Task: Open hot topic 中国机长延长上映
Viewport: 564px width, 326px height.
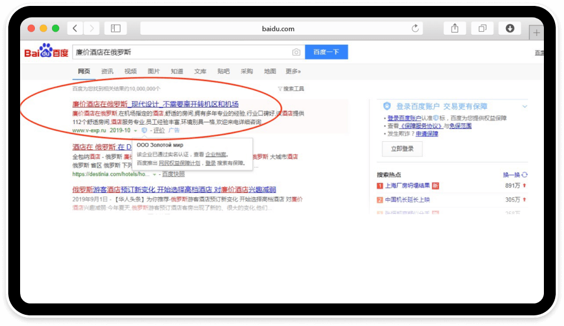Action: [407, 200]
